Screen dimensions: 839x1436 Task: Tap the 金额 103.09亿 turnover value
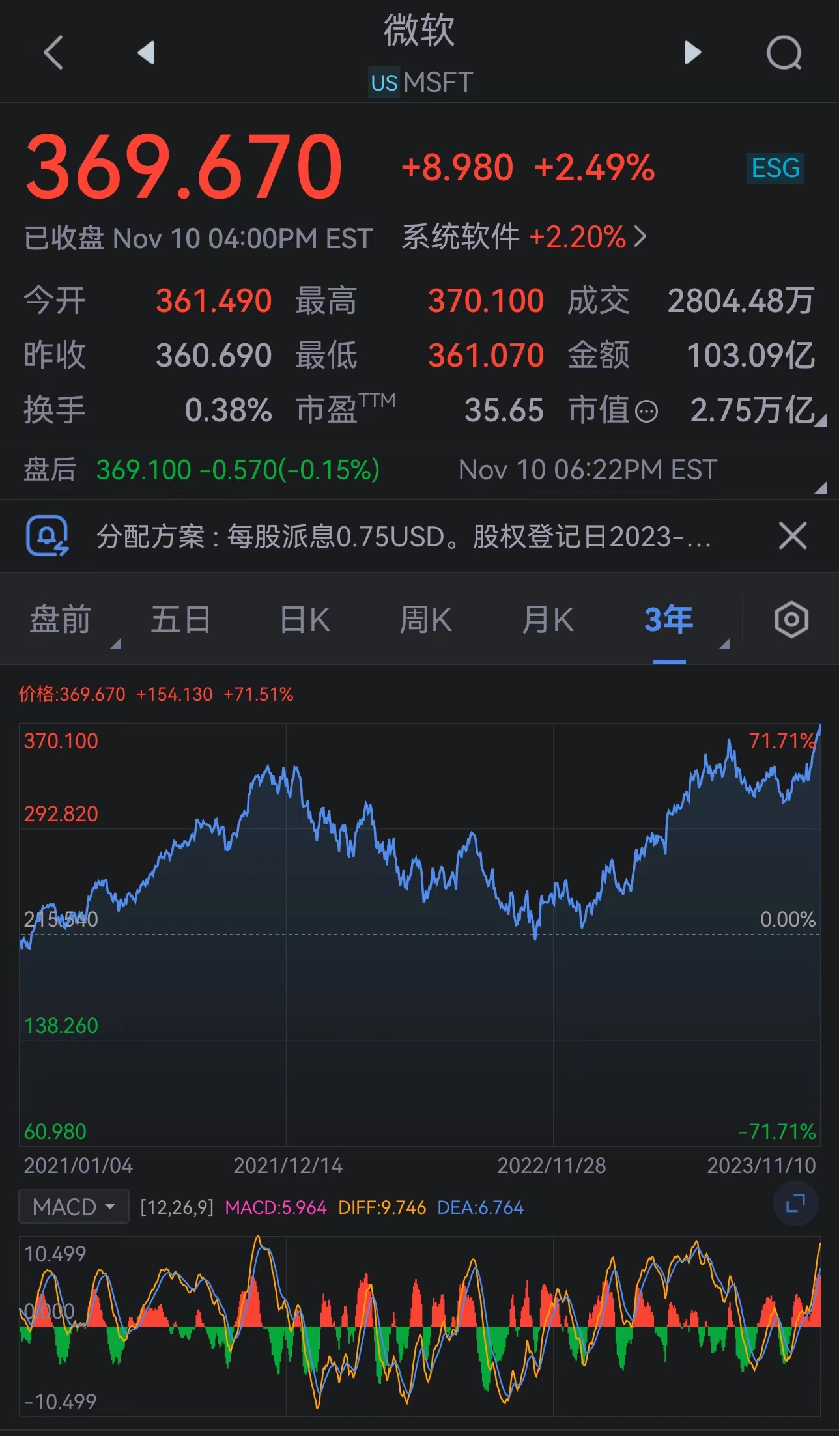(x=751, y=356)
